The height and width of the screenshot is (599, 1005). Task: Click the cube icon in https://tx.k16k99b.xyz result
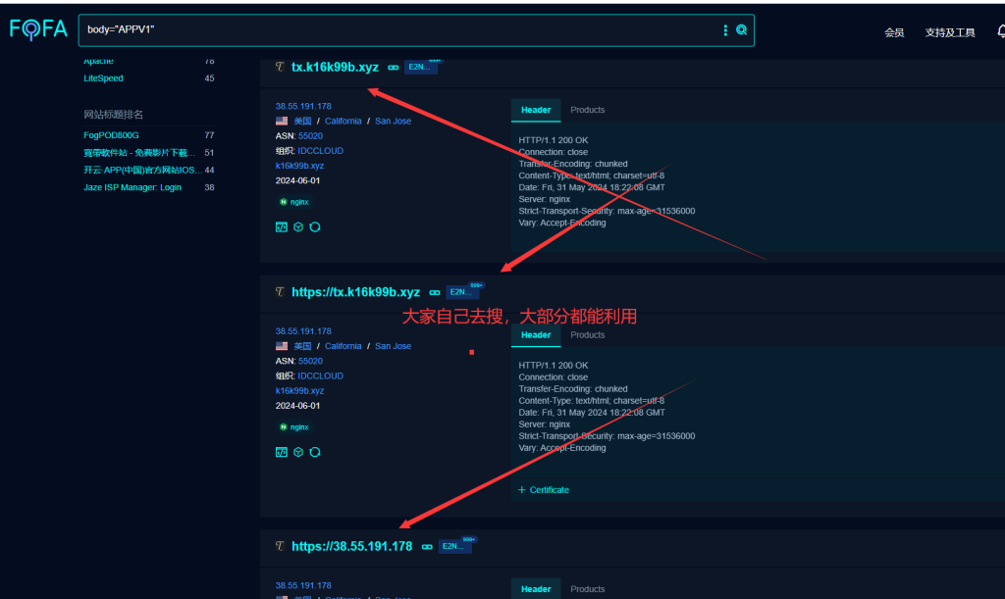(298, 453)
